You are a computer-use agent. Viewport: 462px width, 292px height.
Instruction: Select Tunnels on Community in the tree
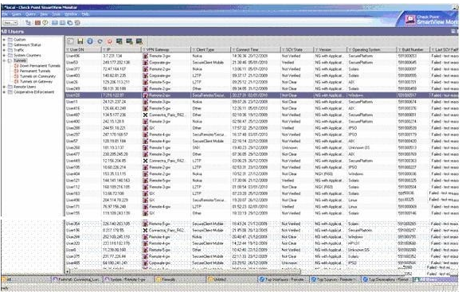(37, 76)
